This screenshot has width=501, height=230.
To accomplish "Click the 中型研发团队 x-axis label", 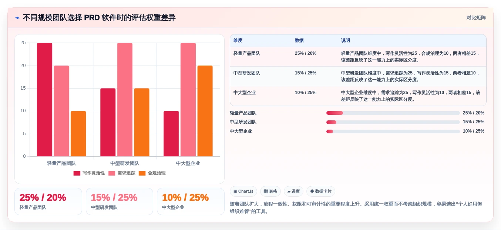I will (125, 163).
